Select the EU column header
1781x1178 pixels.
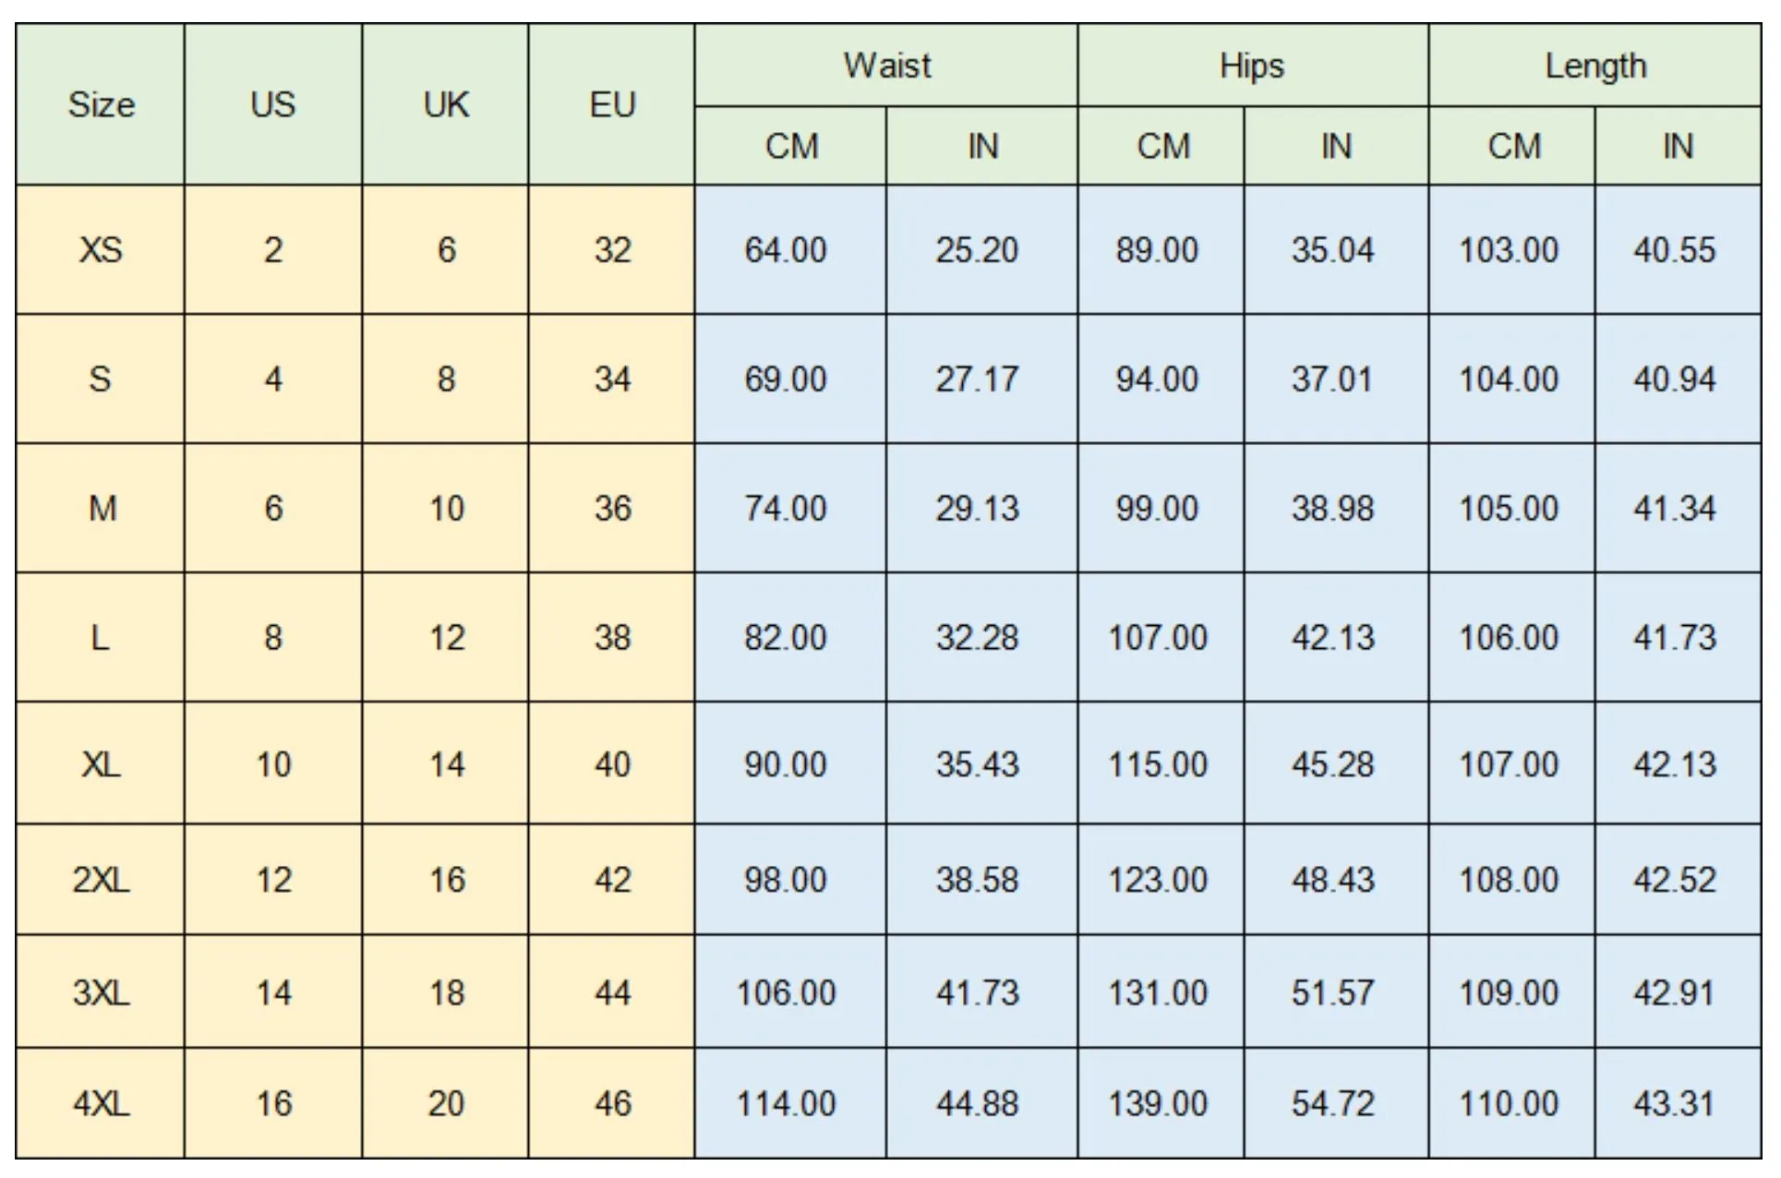(612, 104)
